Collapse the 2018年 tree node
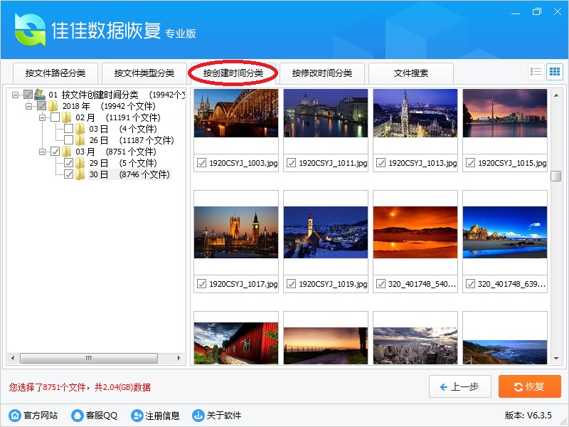The image size is (569, 427). point(29,106)
